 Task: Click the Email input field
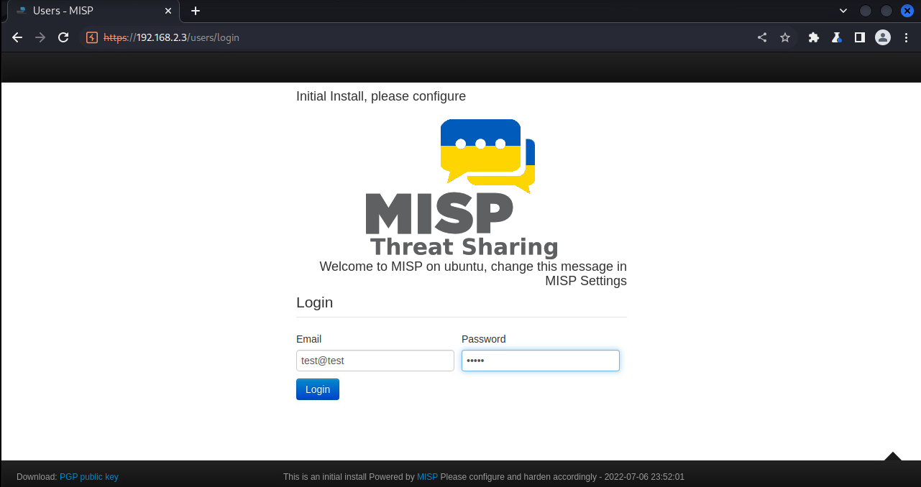tap(375, 361)
